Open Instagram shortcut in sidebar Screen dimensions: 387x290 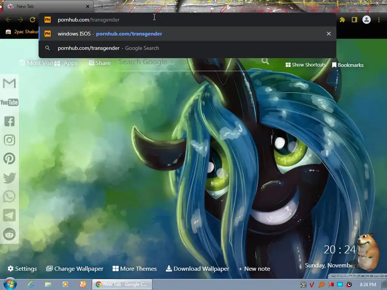(9, 140)
